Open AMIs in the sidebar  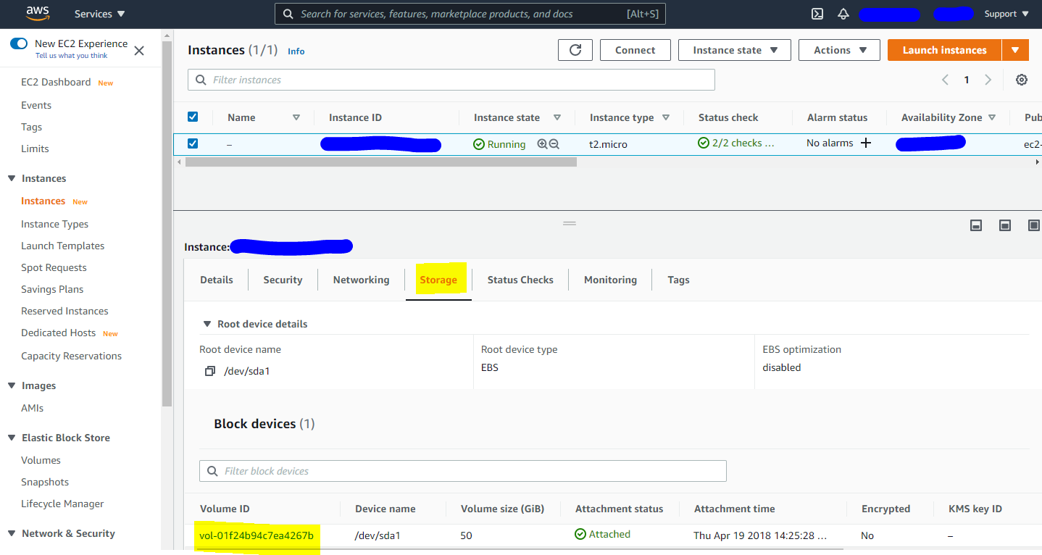(x=32, y=408)
